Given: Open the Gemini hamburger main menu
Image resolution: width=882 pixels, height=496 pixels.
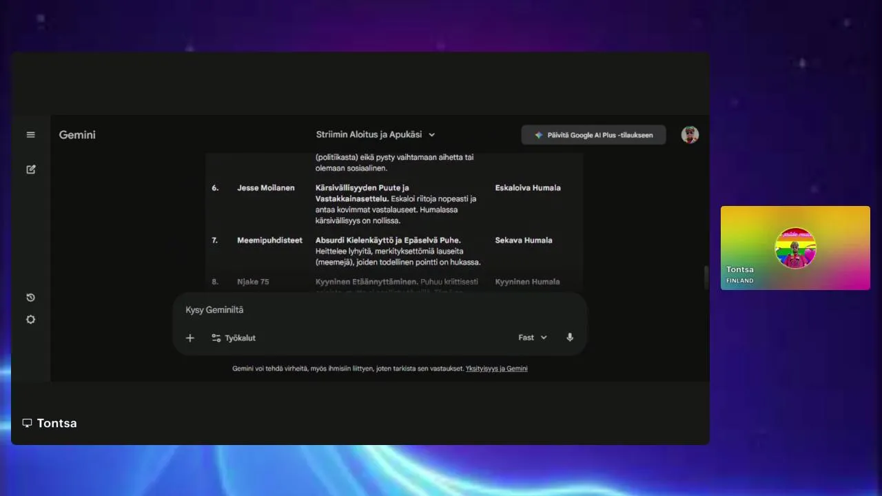Looking at the screenshot, I should (x=30, y=135).
